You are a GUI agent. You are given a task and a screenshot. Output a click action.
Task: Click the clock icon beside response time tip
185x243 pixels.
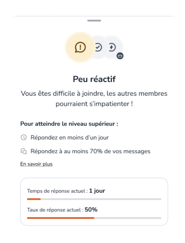click(24, 137)
